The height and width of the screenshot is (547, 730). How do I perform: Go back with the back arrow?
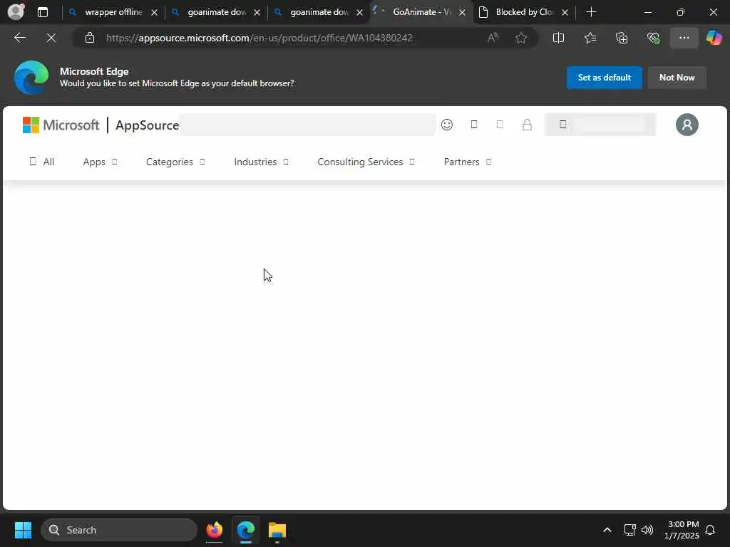click(20, 38)
